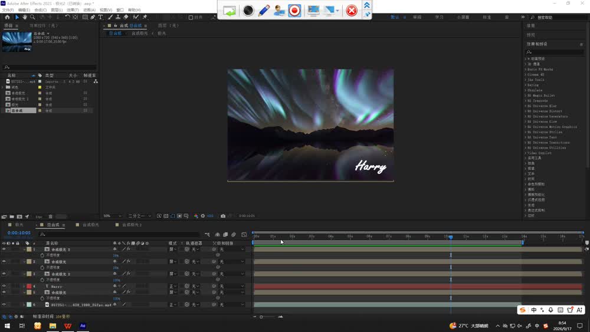Collapse layer 1 properties twirl arrow
The image size is (590, 332).
click(24, 249)
